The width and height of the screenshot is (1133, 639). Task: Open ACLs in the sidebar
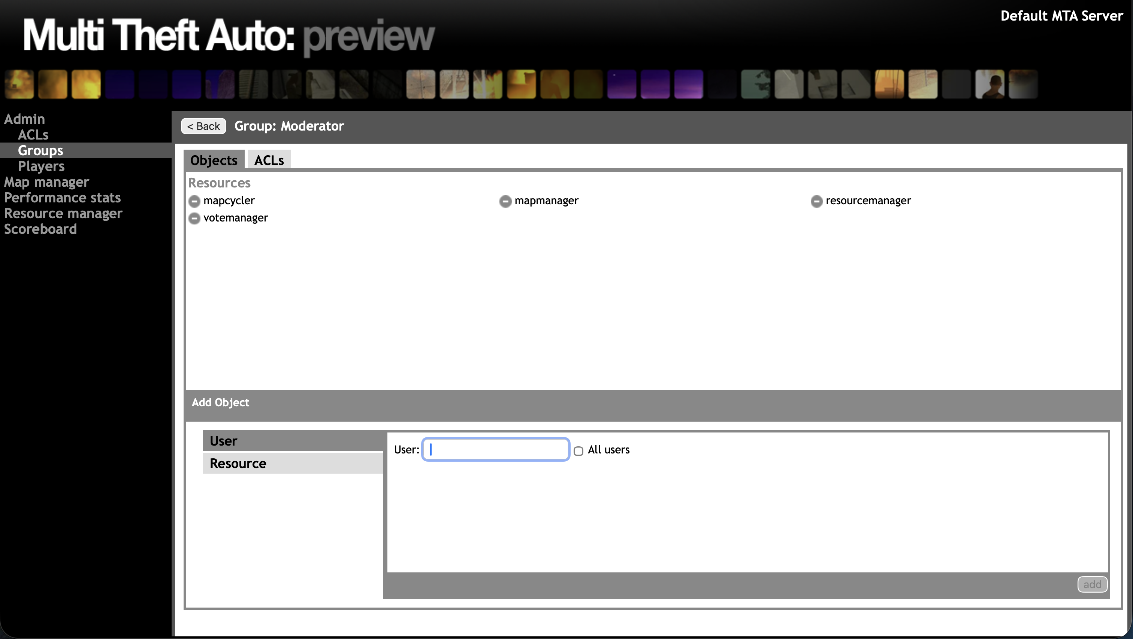(x=33, y=135)
